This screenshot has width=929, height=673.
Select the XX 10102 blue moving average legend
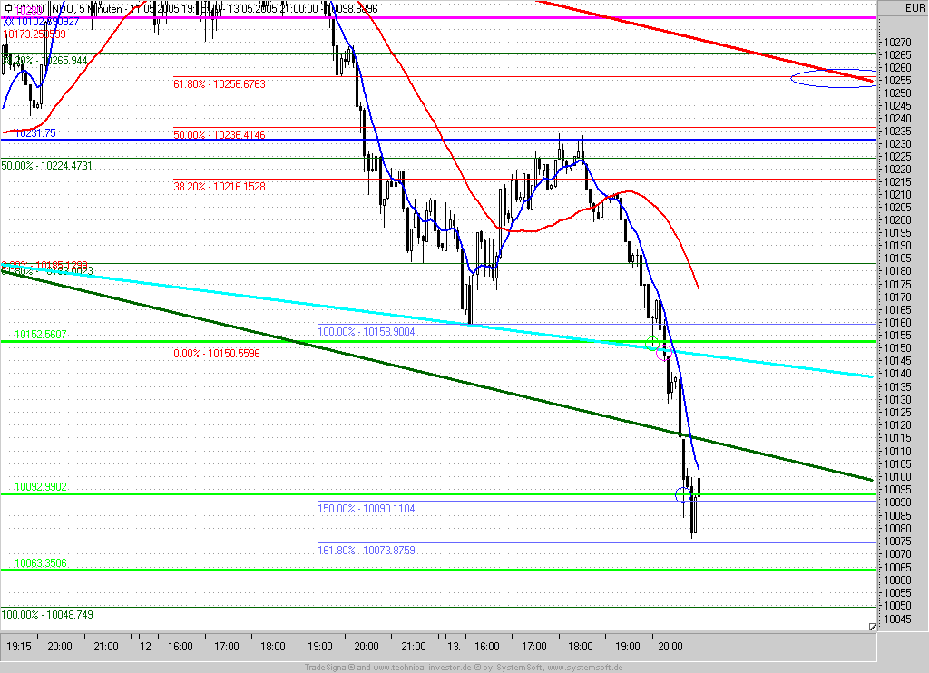click(x=41, y=22)
